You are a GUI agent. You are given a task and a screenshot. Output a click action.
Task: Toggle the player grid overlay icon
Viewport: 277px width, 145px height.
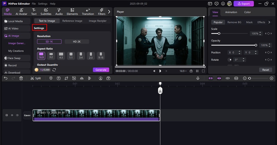[x=197, y=71]
